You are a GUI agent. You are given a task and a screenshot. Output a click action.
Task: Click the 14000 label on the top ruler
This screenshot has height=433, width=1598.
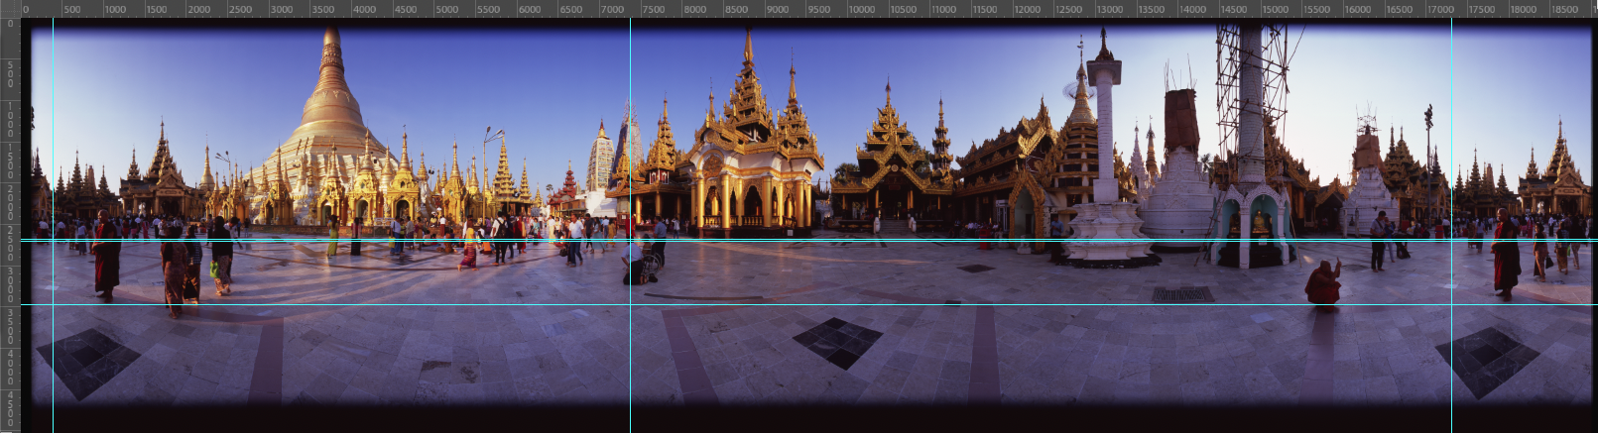tap(1193, 9)
